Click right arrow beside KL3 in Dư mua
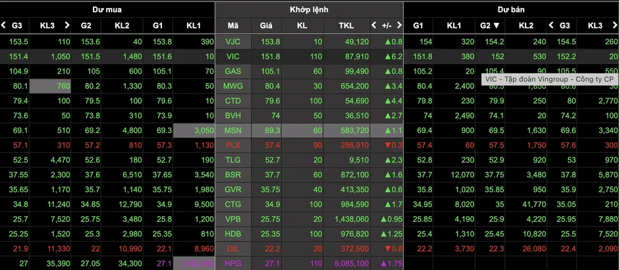Screen dimensions: 619x270 (x=67, y=25)
